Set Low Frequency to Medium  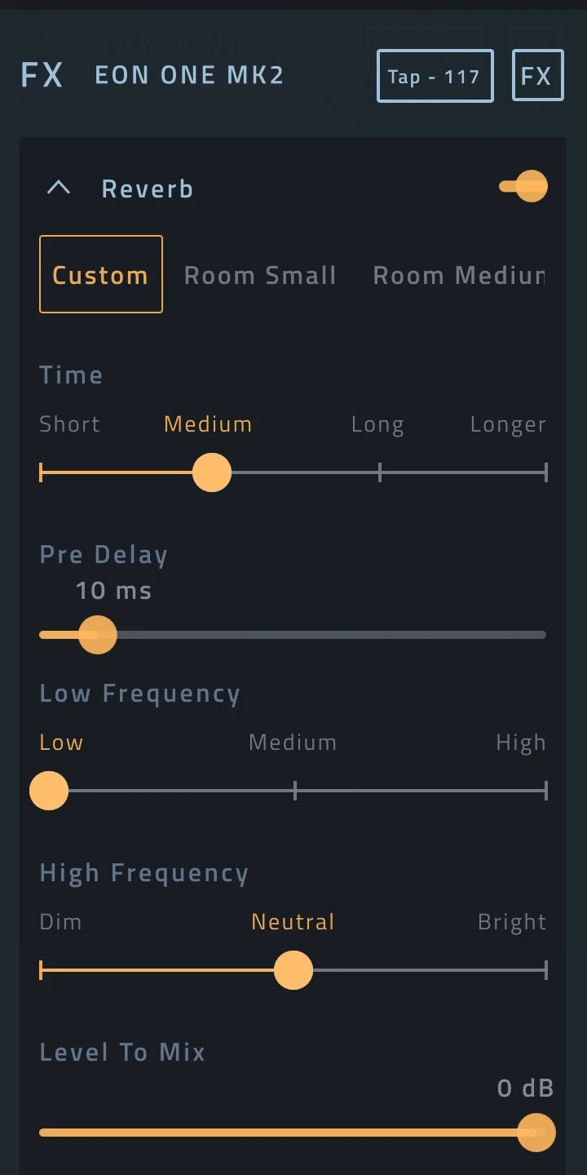click(293, 742)
